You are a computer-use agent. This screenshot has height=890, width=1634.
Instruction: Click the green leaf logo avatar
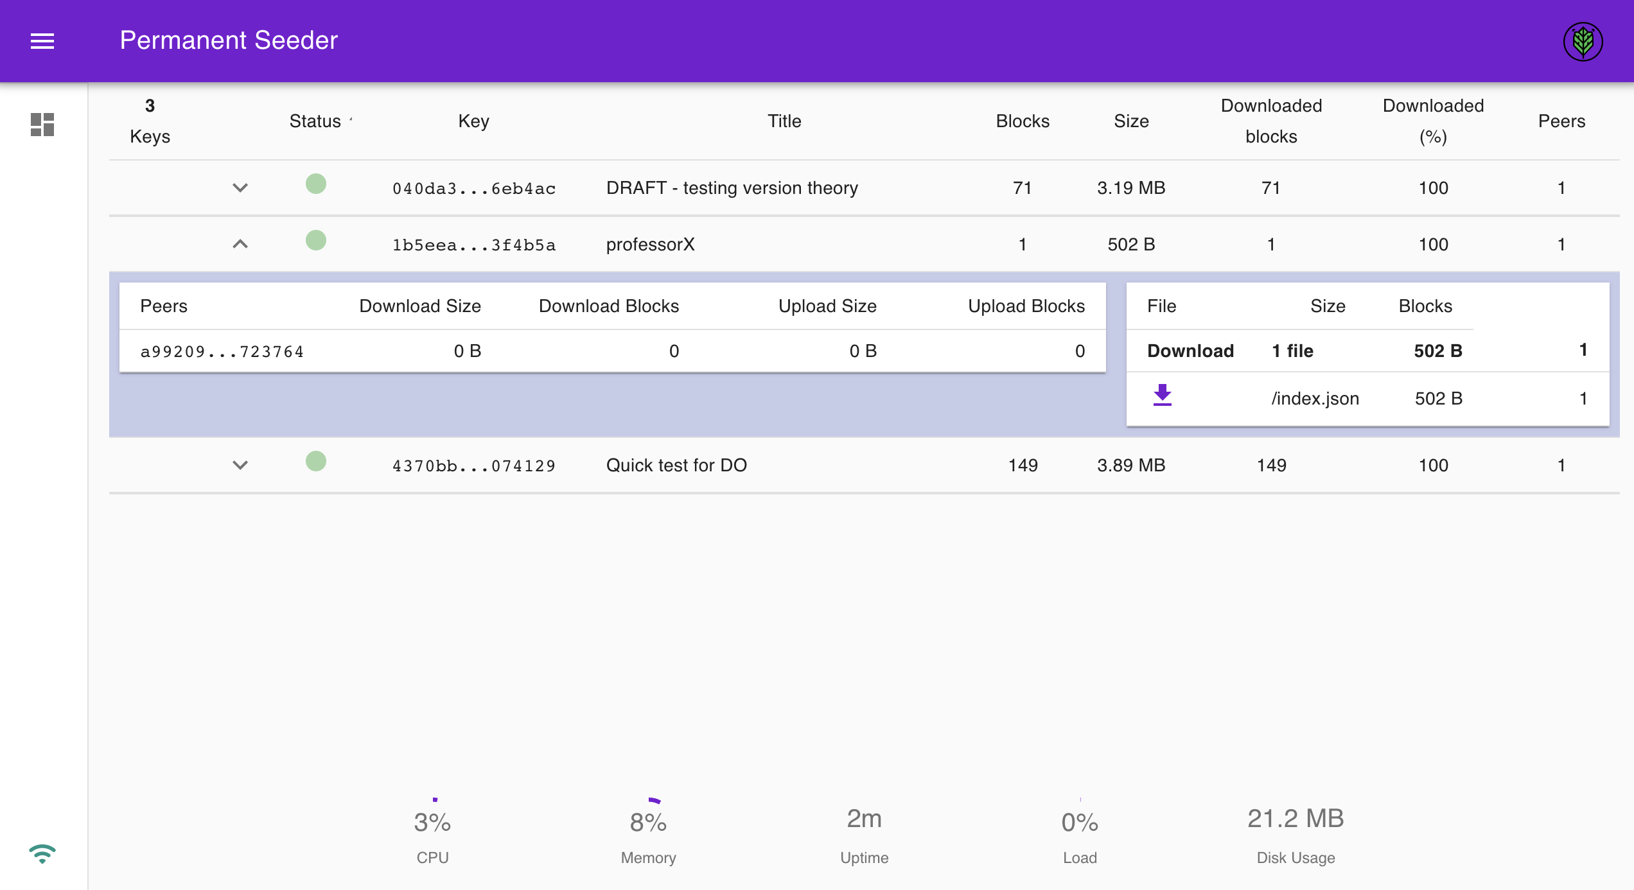coord(1583,42)
